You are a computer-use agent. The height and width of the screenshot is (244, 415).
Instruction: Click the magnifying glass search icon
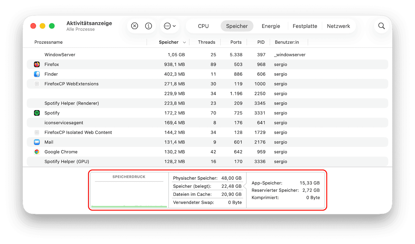pos(382,26)
